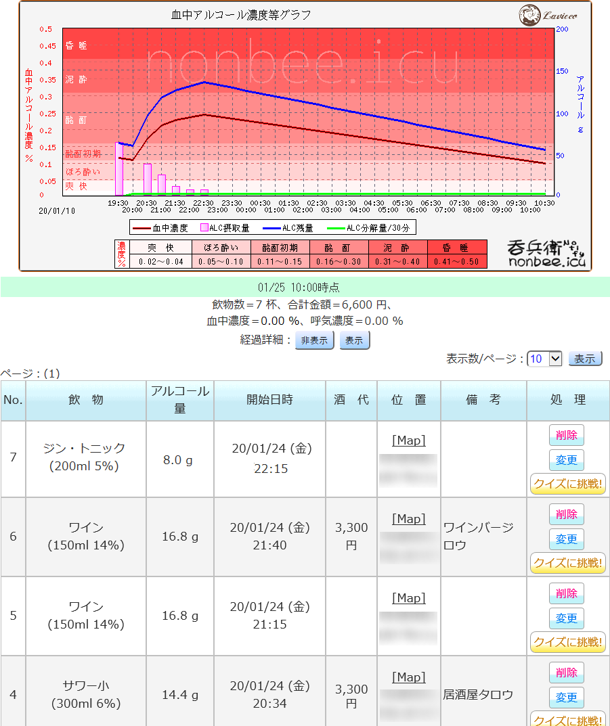
Task: Challenge the quiz for entry No. 5
Action: [567, 641]
